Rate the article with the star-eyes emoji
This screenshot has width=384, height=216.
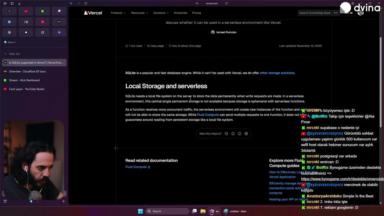pos(246,133)
